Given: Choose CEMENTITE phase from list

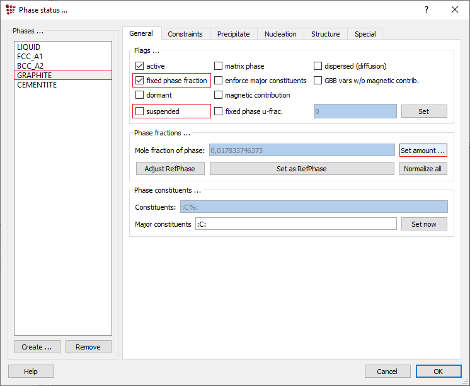Looking at the screenshot, I should click(37, 85).
